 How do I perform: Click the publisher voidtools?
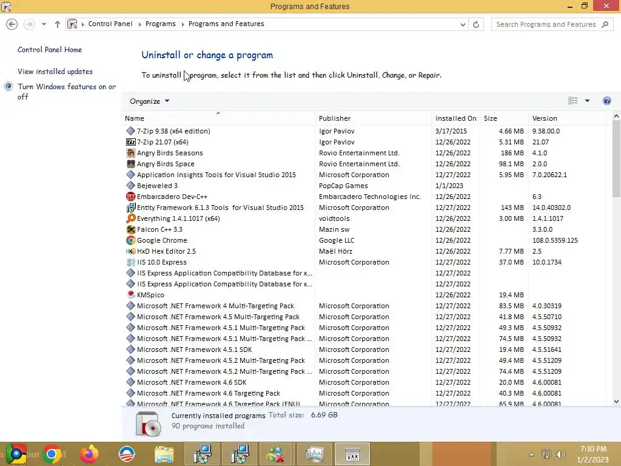[x=334, y=218]
